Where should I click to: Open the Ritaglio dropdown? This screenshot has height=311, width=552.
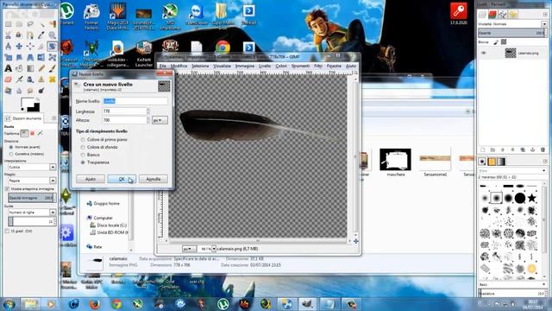click(x=32, y=181)
